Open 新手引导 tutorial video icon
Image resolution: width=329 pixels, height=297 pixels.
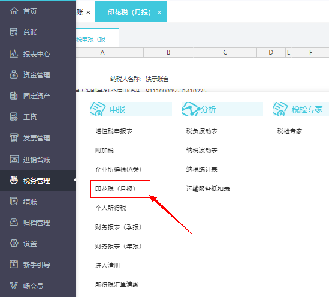point(14,264)
